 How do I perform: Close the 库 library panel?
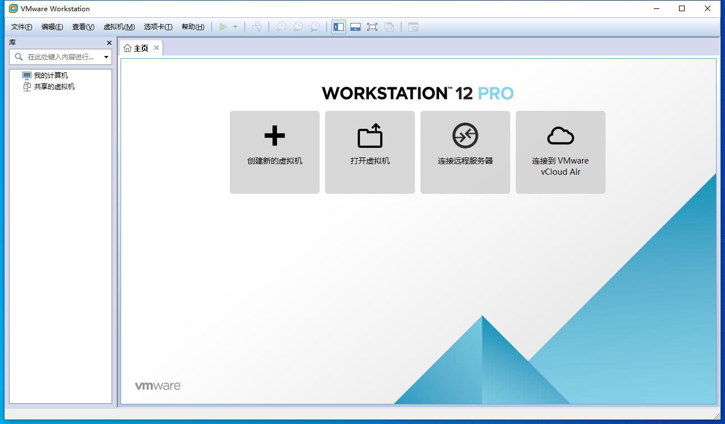coord(109,43)
